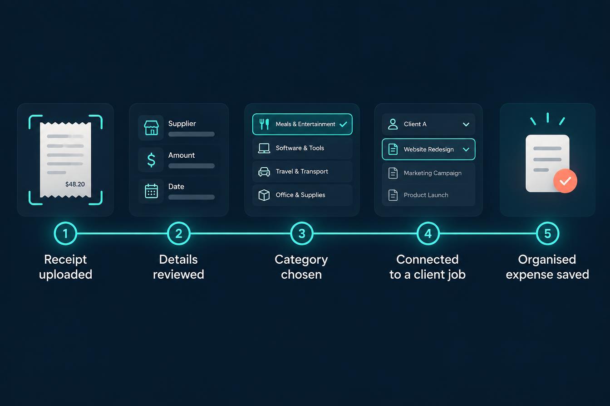
Task: Click the Supplier value field bar
Action: (192, 134)
